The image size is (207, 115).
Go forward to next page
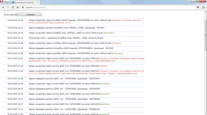(x=8, y=7)
